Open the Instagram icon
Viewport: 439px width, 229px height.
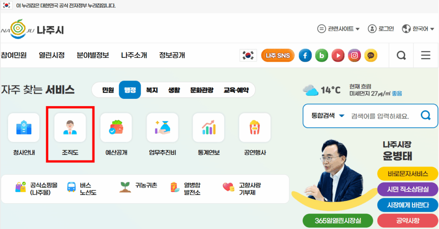[x=354, y=55]
